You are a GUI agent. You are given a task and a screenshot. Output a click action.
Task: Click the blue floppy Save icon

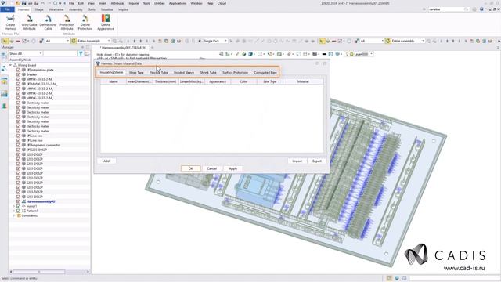click(24, 3)
